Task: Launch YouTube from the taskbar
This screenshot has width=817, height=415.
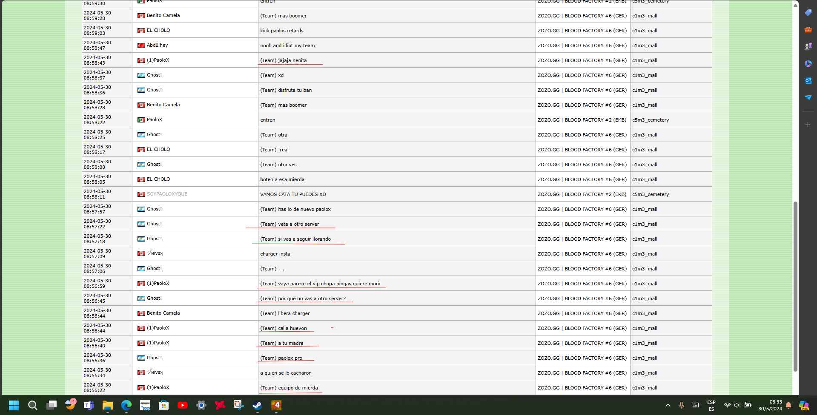Action: [x=183, y=405]
